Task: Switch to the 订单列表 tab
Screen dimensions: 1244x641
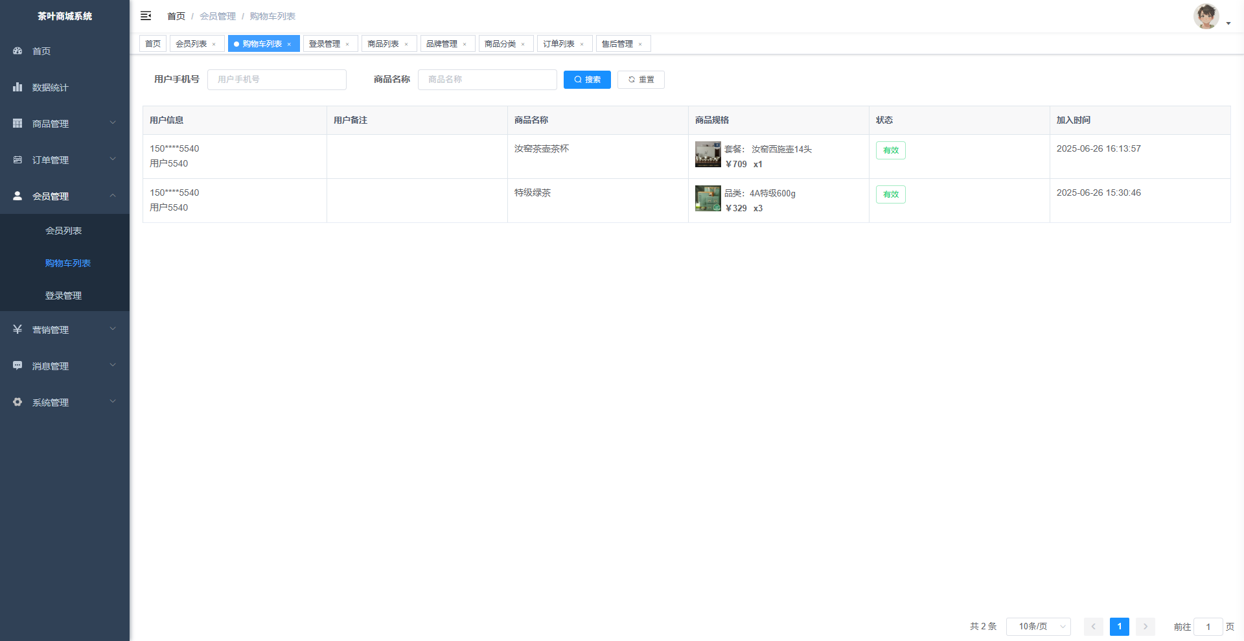Action: tap(559, 43)
